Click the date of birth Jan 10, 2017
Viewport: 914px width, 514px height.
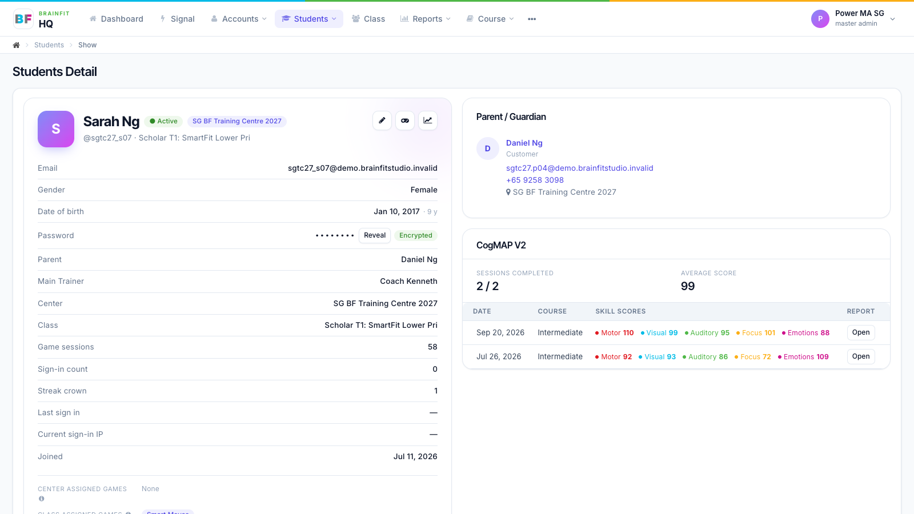pyautogui.click(x=397, y=211)
